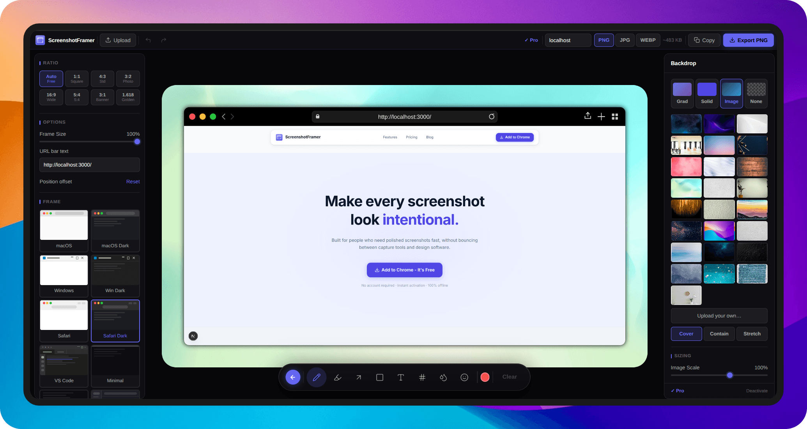807x429 pixels.
Task: Click Clear annotations button
Action: click(x=510, y=377)
